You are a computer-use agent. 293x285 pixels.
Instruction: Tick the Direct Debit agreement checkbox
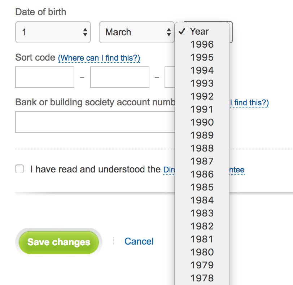(x=19, y=169)
